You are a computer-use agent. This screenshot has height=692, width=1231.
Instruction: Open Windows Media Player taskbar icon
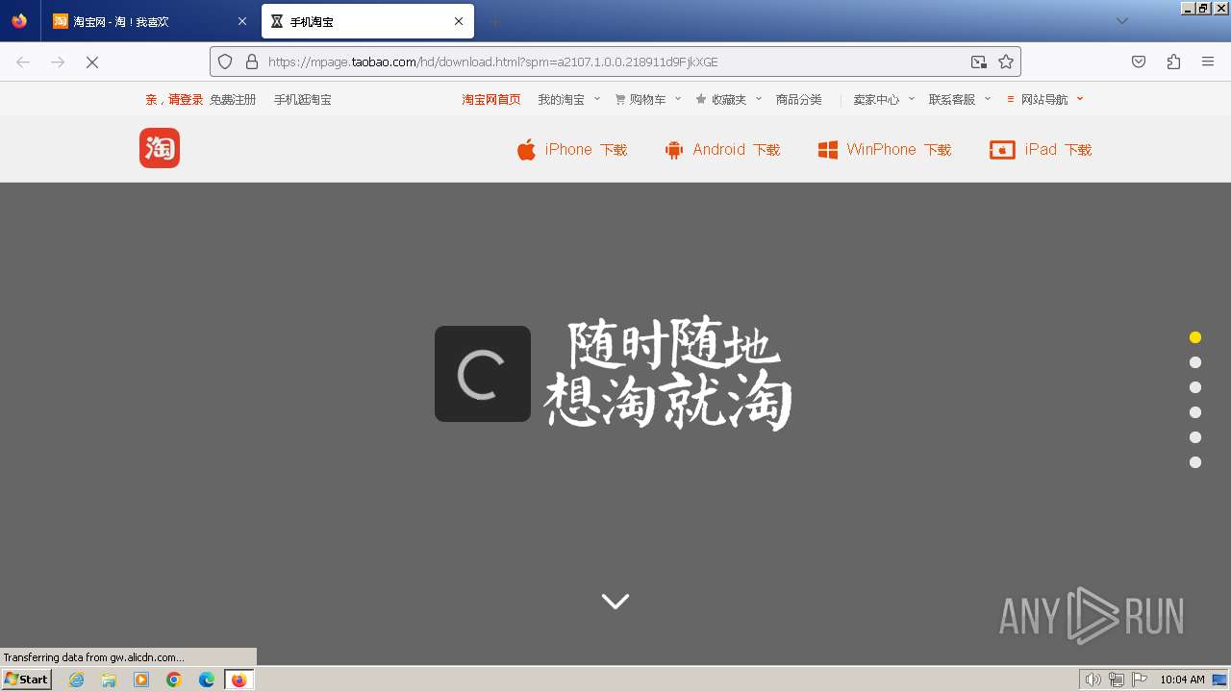point(141,680)
